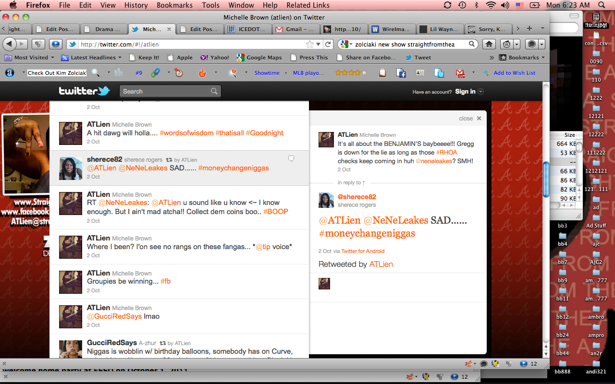
Task: Click the Twitter for Android link
Action: 363,251
